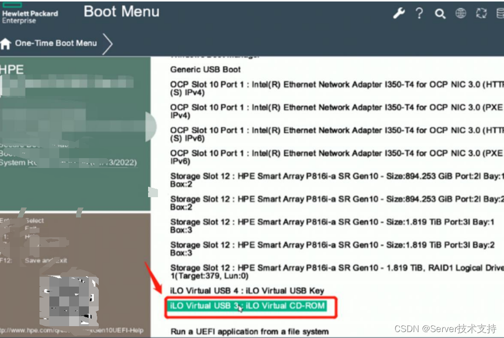The image size is (504, 338).
Task: Select the search magnifier icon
Action: [440, 13]
